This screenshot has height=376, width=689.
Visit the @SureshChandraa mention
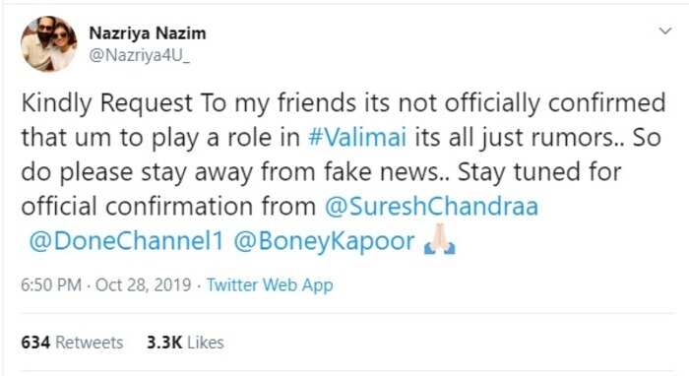coord(431,206)
